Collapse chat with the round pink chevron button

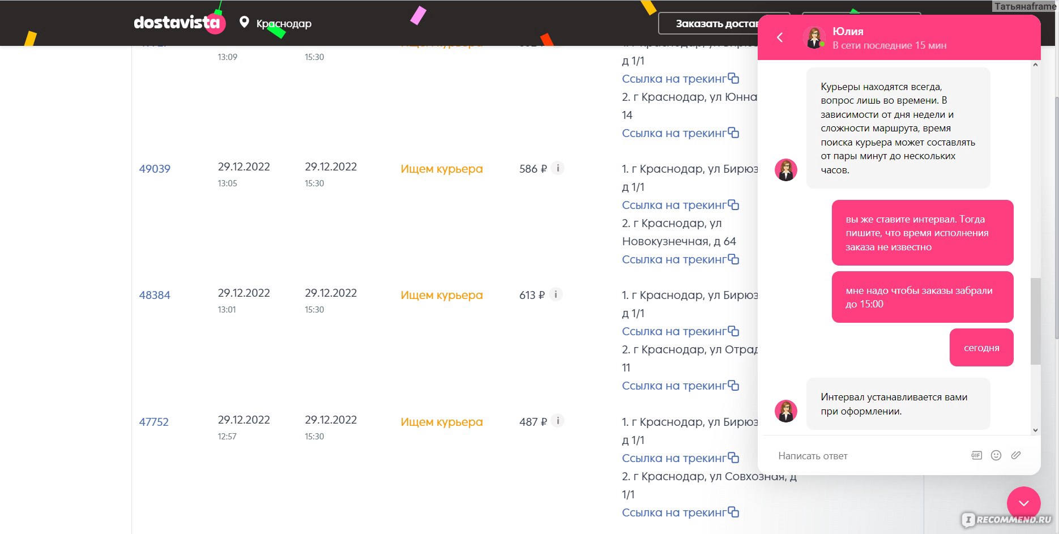click(1023, 503)
